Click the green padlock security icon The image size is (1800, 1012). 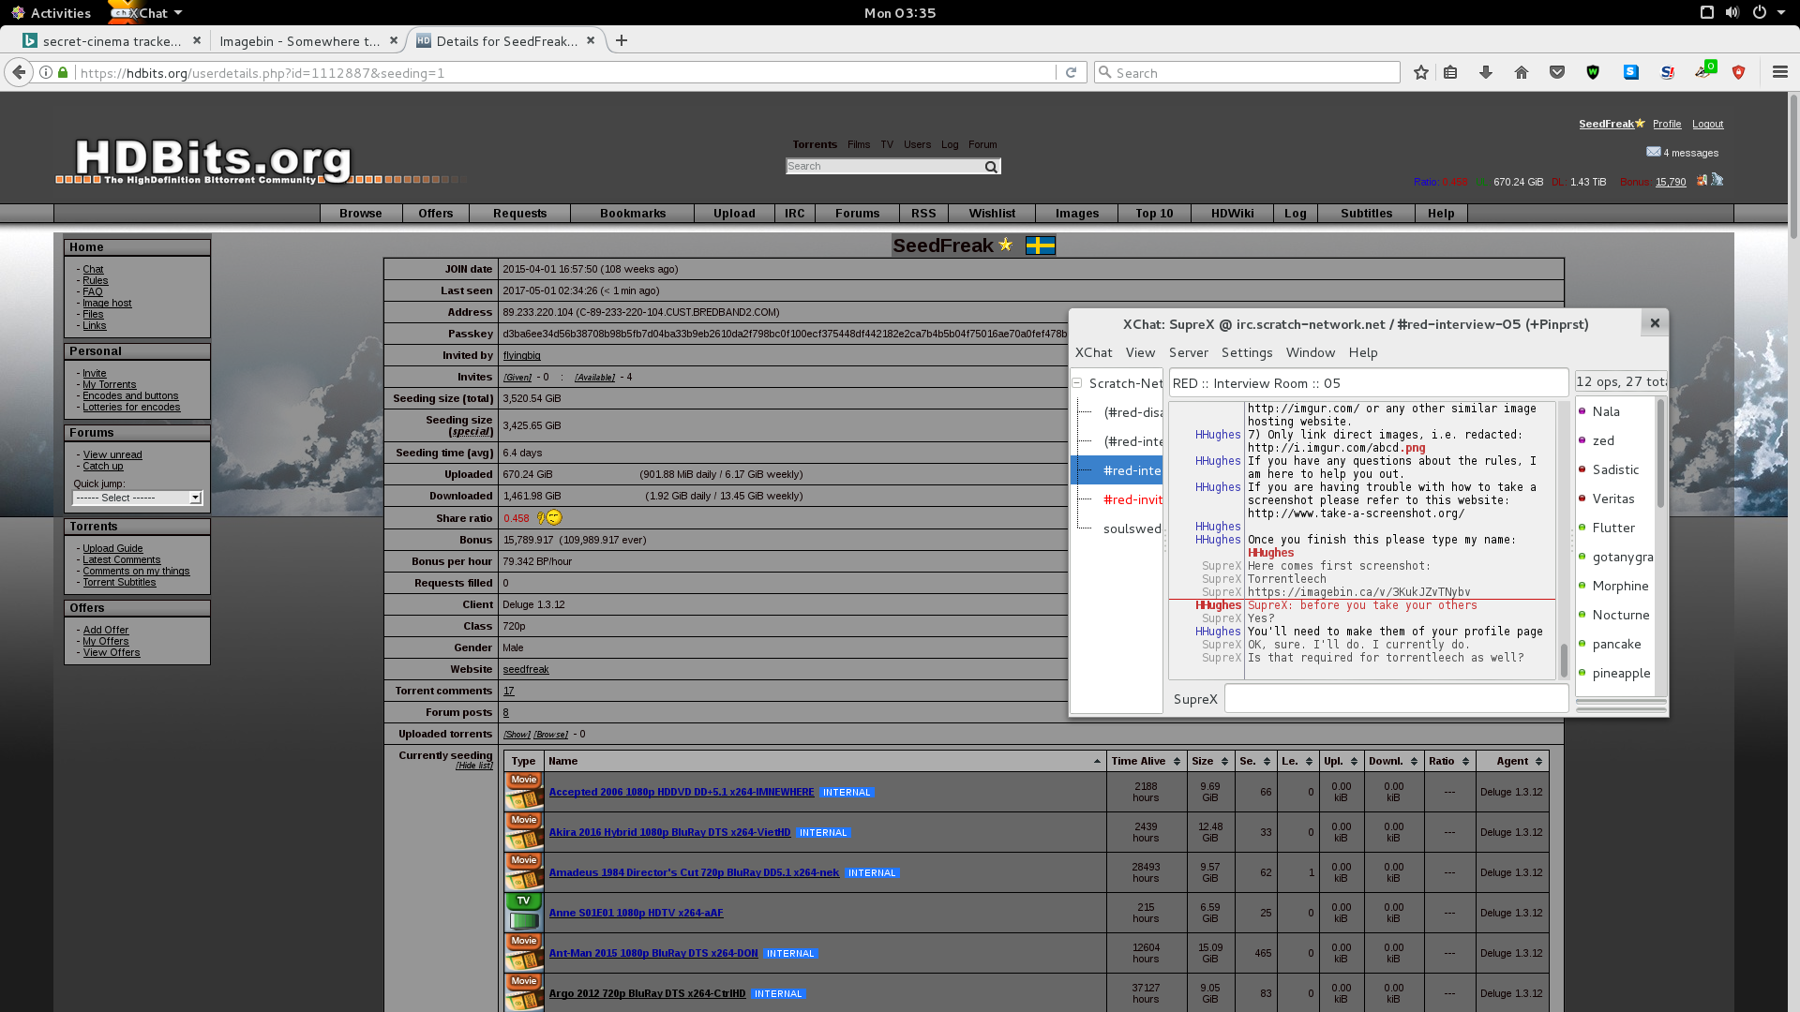pyautogui.click(x=63, y=72)
